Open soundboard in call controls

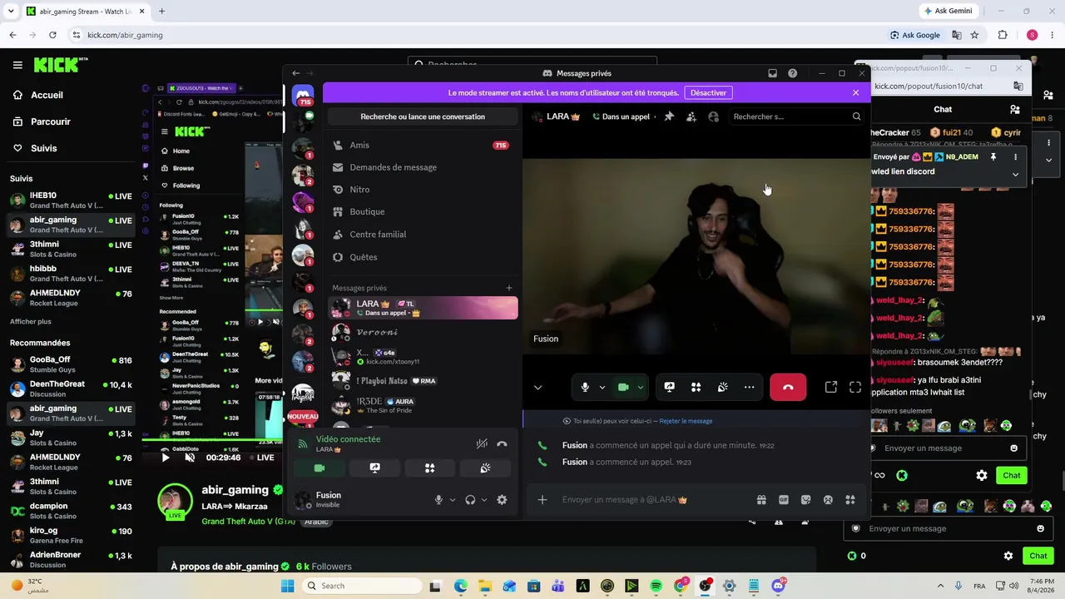tap(722, 387)
